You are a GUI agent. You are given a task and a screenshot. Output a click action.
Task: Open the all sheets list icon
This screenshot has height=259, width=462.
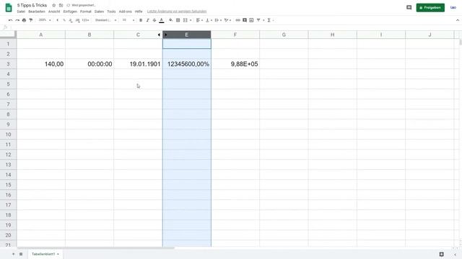click(21, 254)
